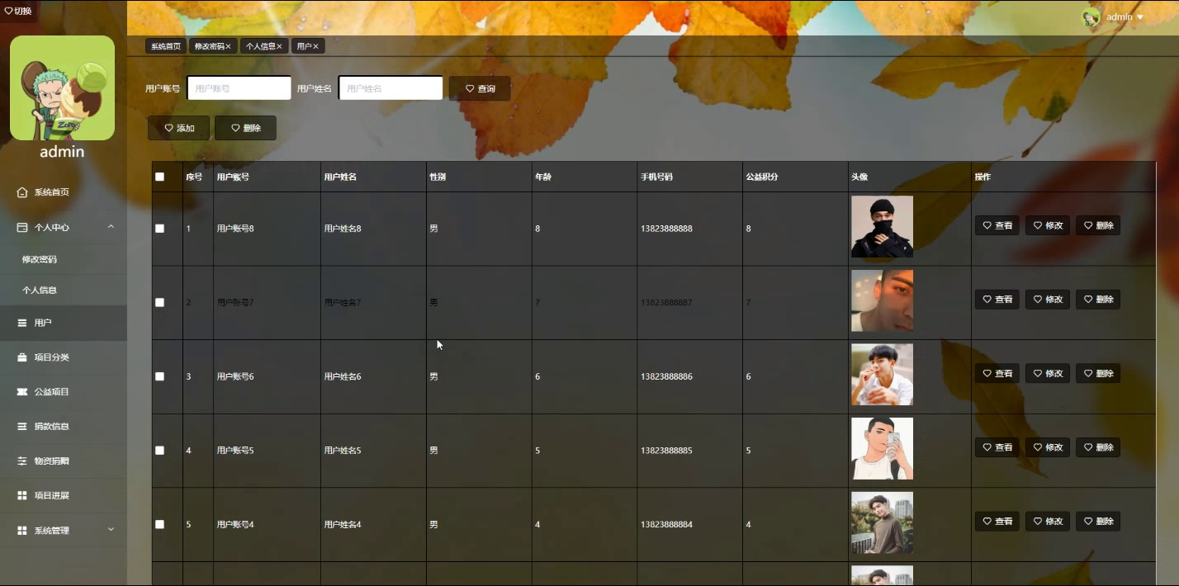
Task: Click the 查询 search button
Action: click(x=480, y=88)
